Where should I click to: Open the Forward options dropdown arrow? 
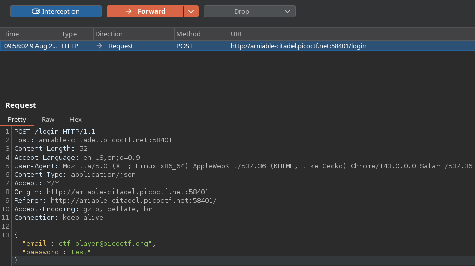191,11
